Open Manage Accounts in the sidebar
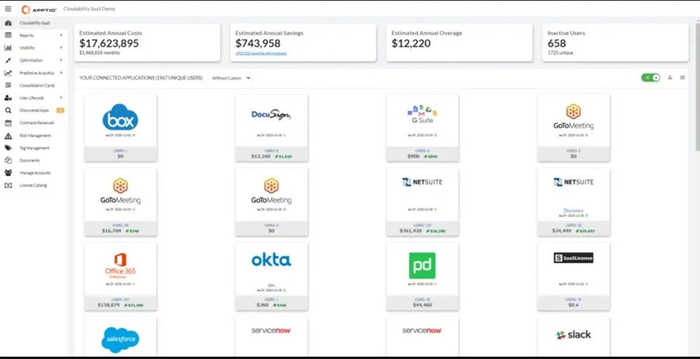Viewport: 700px width, 359px height. point(34,173)
